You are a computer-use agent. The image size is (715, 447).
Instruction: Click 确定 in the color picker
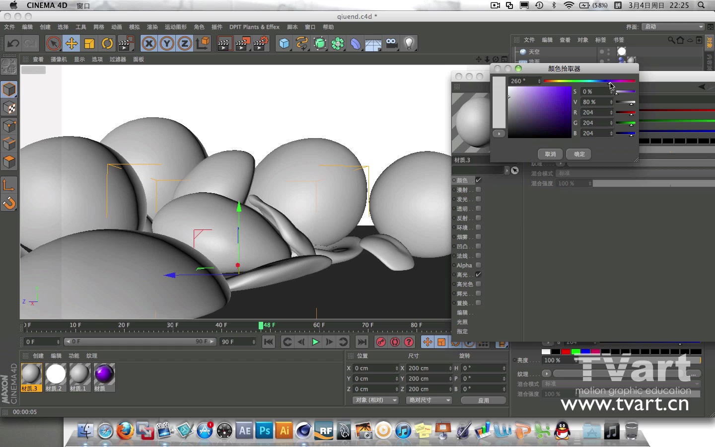tap(579, 154)
